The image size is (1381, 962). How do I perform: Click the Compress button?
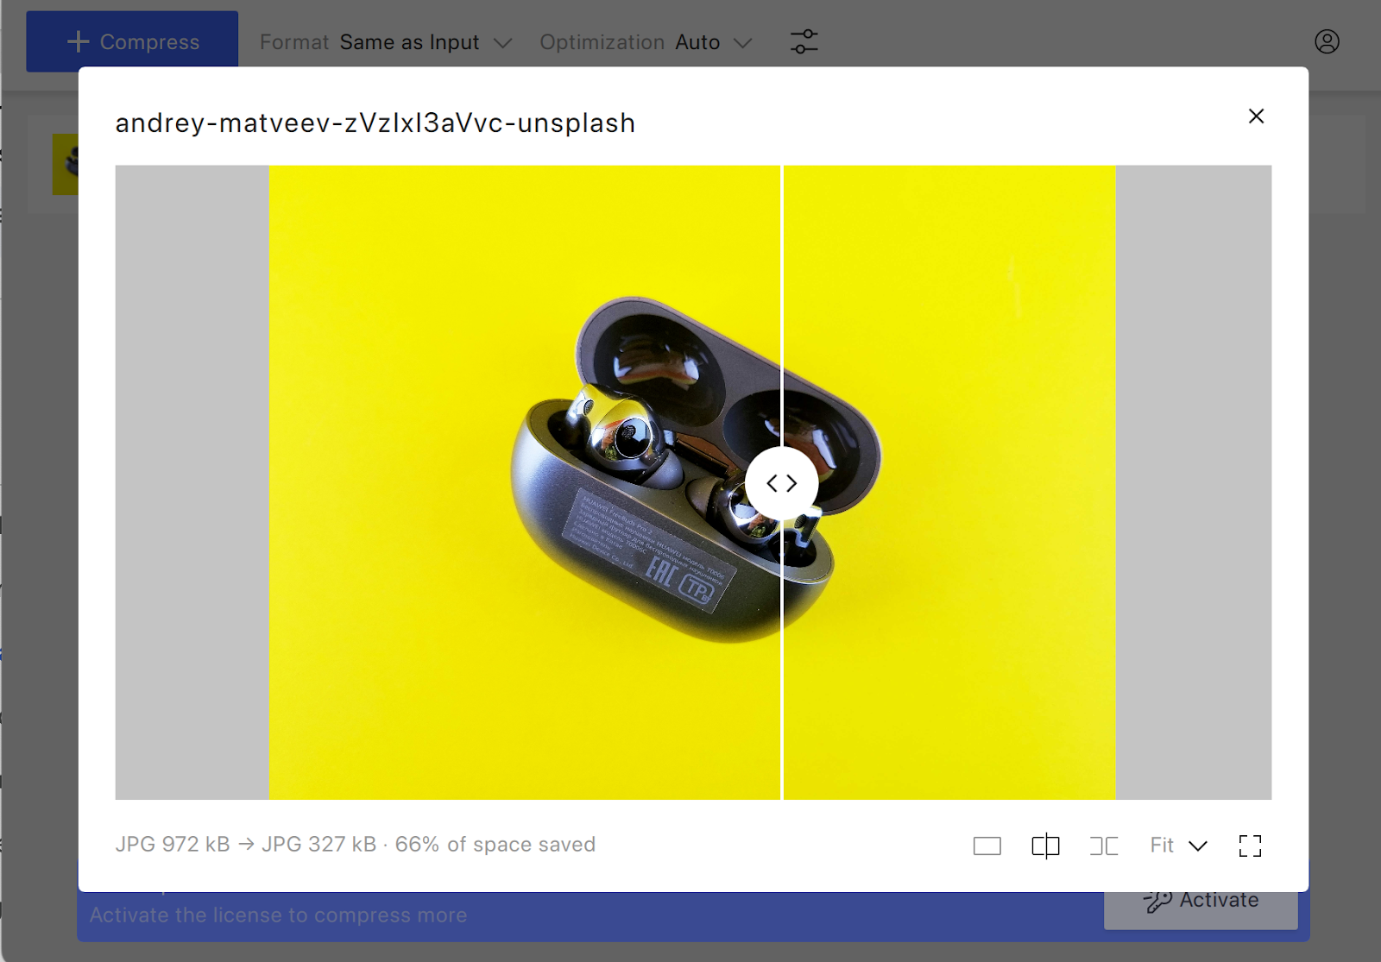[132, 41]
